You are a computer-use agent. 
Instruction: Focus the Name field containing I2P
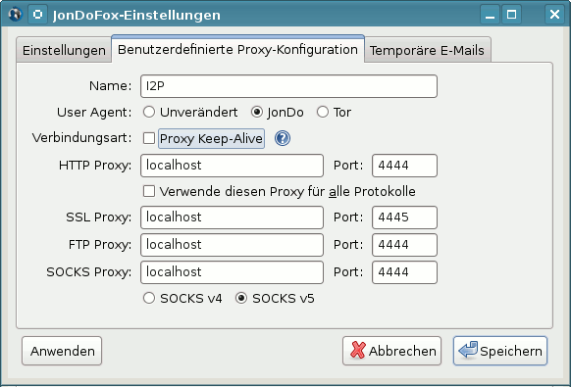(x=288, y=86)
